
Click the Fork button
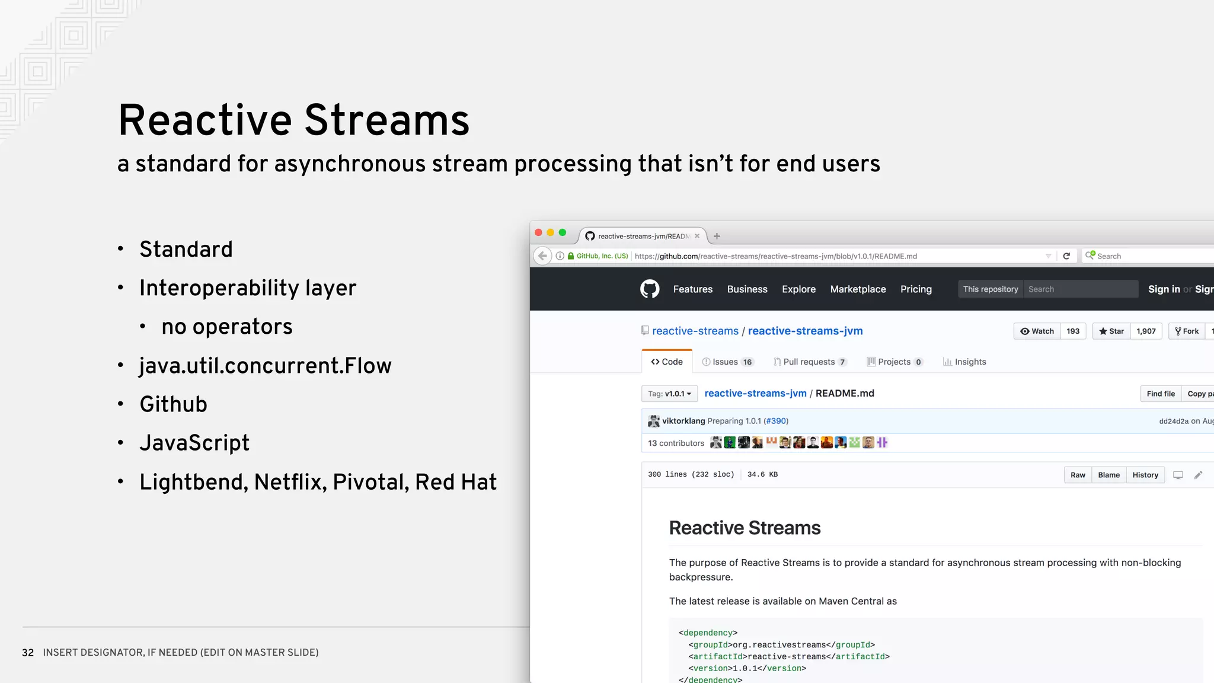pos(1187,331)
